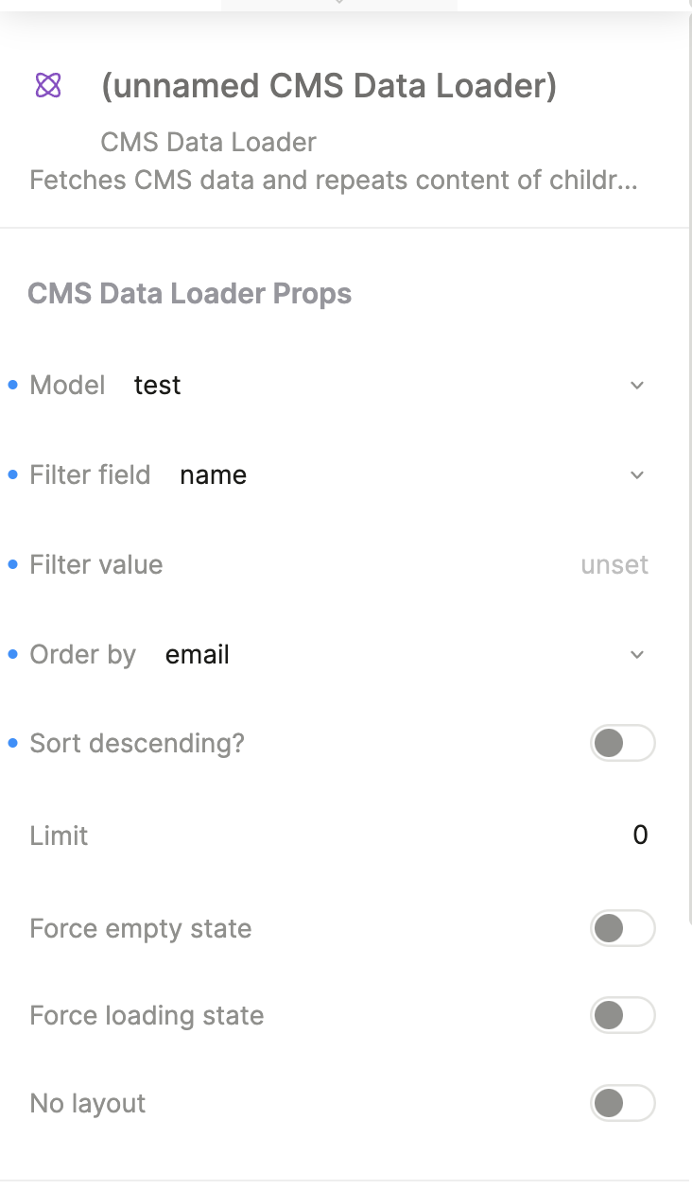Click the blue indicator dot beside Filter field

13,474
